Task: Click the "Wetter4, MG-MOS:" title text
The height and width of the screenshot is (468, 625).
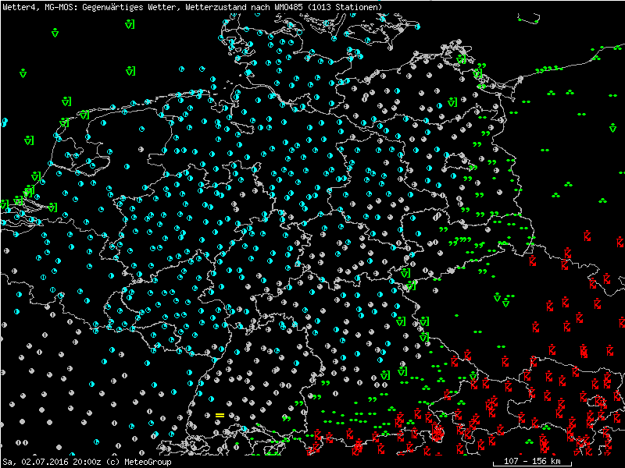Action: pyautogui.click(x=41, y=7)
